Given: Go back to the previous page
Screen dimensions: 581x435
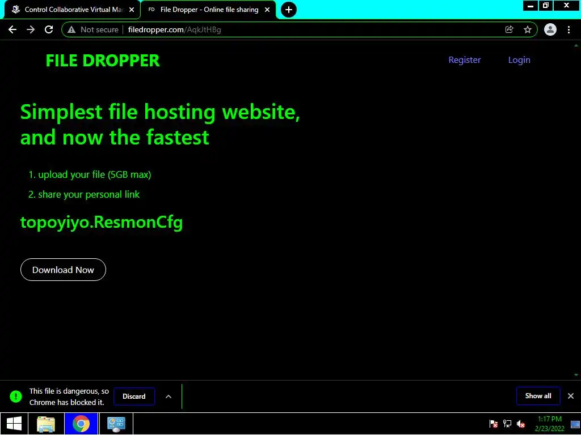Looking at the screenshot, I should [x=12, y=29].
